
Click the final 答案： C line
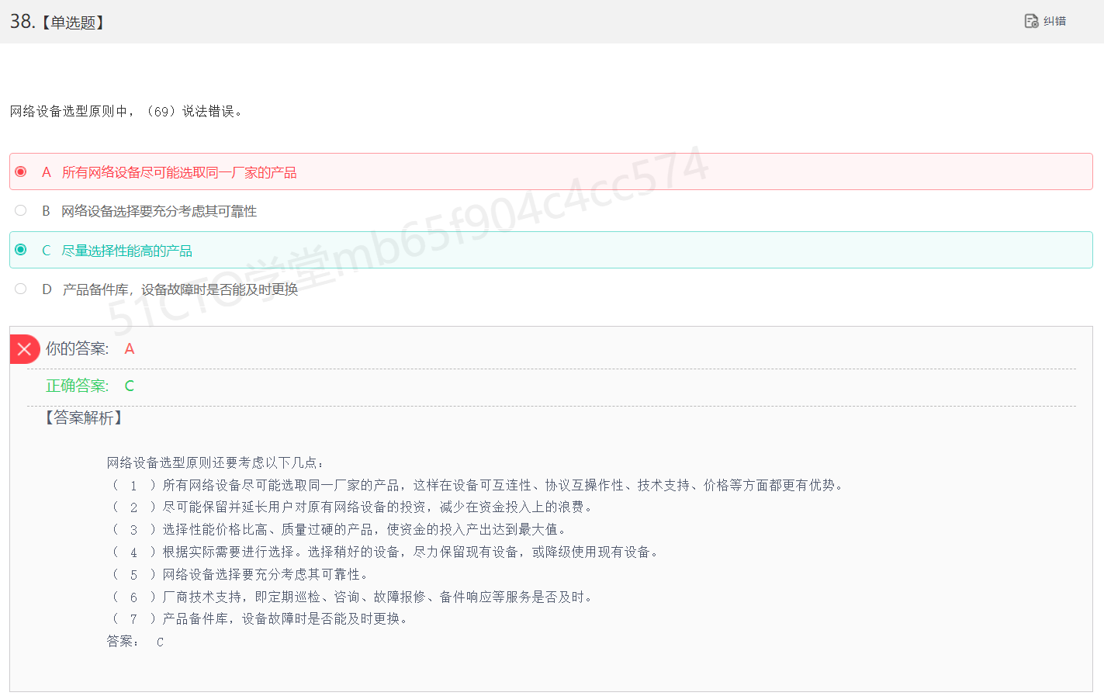point(135,641)
